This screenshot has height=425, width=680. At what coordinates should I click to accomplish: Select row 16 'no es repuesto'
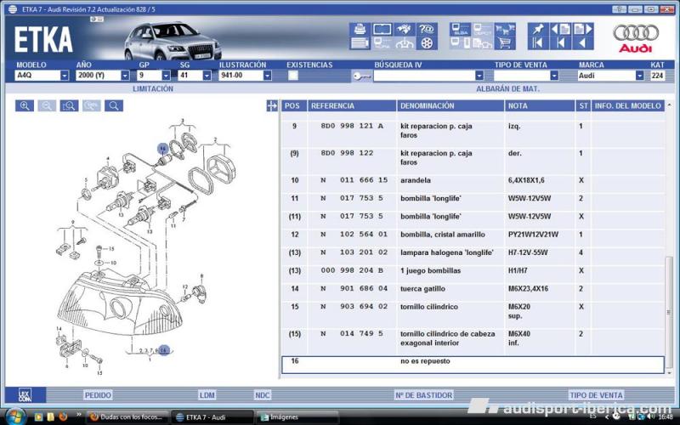click(x=473, y=365)
